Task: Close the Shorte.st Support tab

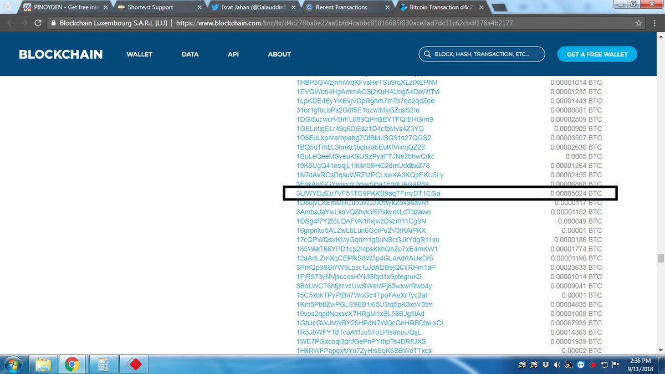Action: click(x=199, y=8)
